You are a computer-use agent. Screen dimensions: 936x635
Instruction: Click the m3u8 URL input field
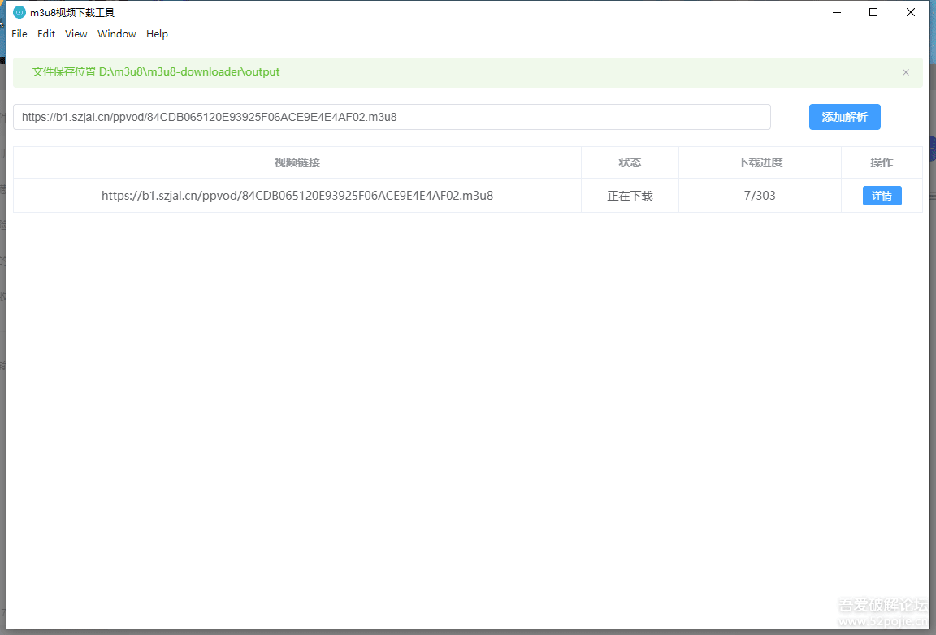click(x=392, y=117)
